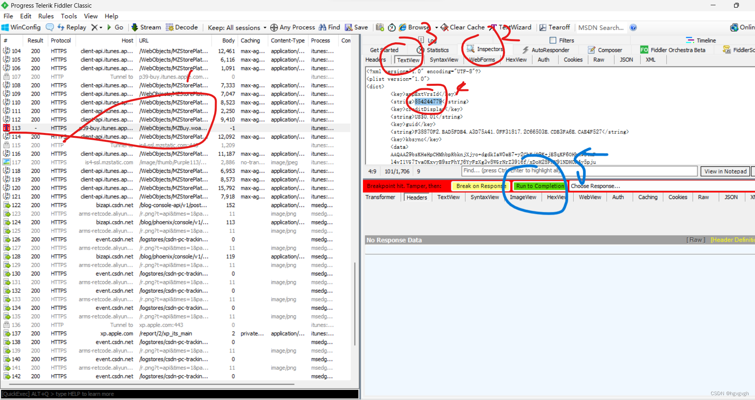Toggle Stream mode in toolbar

coord(146,27)
